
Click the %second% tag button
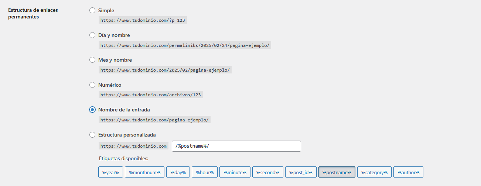pyautogui.click(x=268, y=172)
